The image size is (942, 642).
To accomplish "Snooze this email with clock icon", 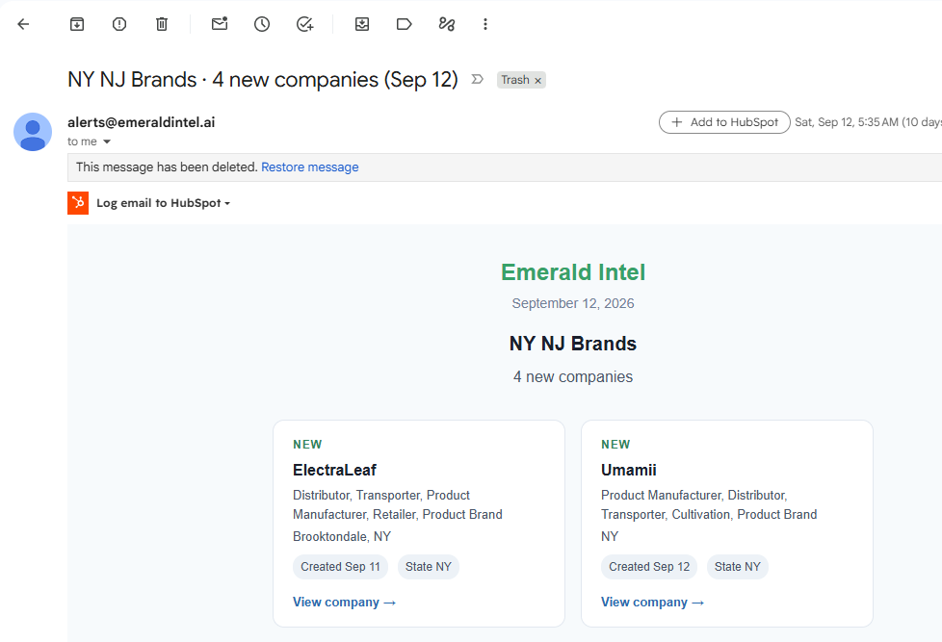I will [x=262, y=24].
